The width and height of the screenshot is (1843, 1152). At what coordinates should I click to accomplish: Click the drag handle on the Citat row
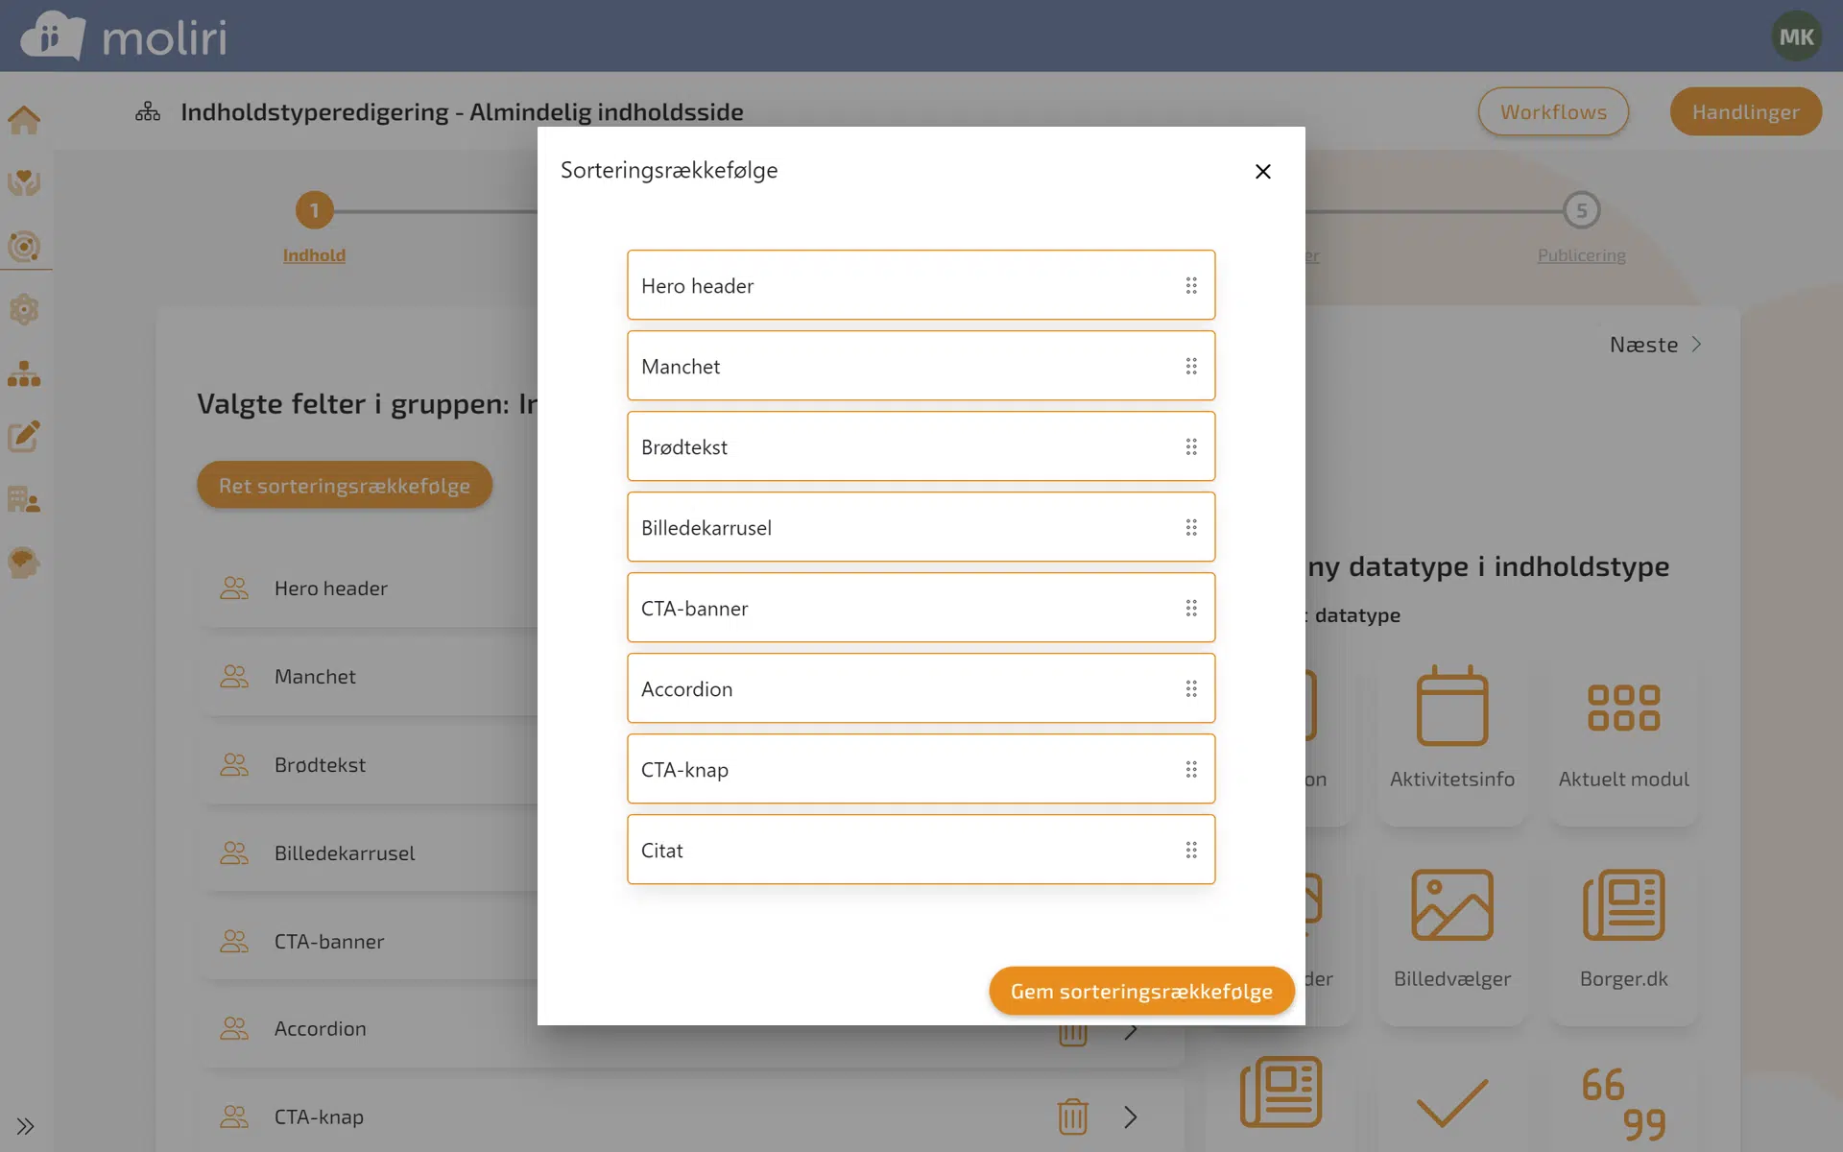pos(1190,851)
